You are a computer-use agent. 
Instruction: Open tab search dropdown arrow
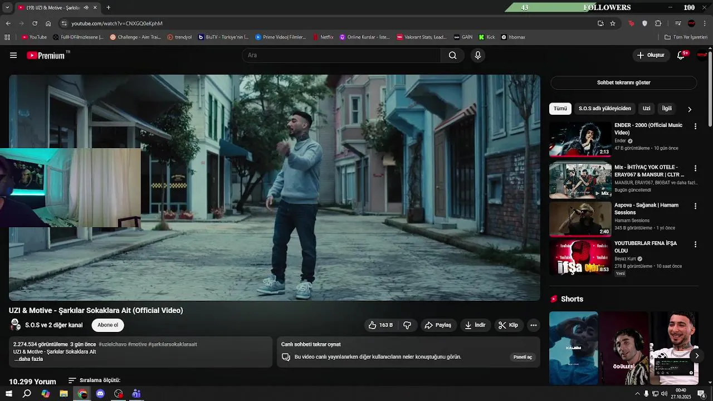coord(7,7)
